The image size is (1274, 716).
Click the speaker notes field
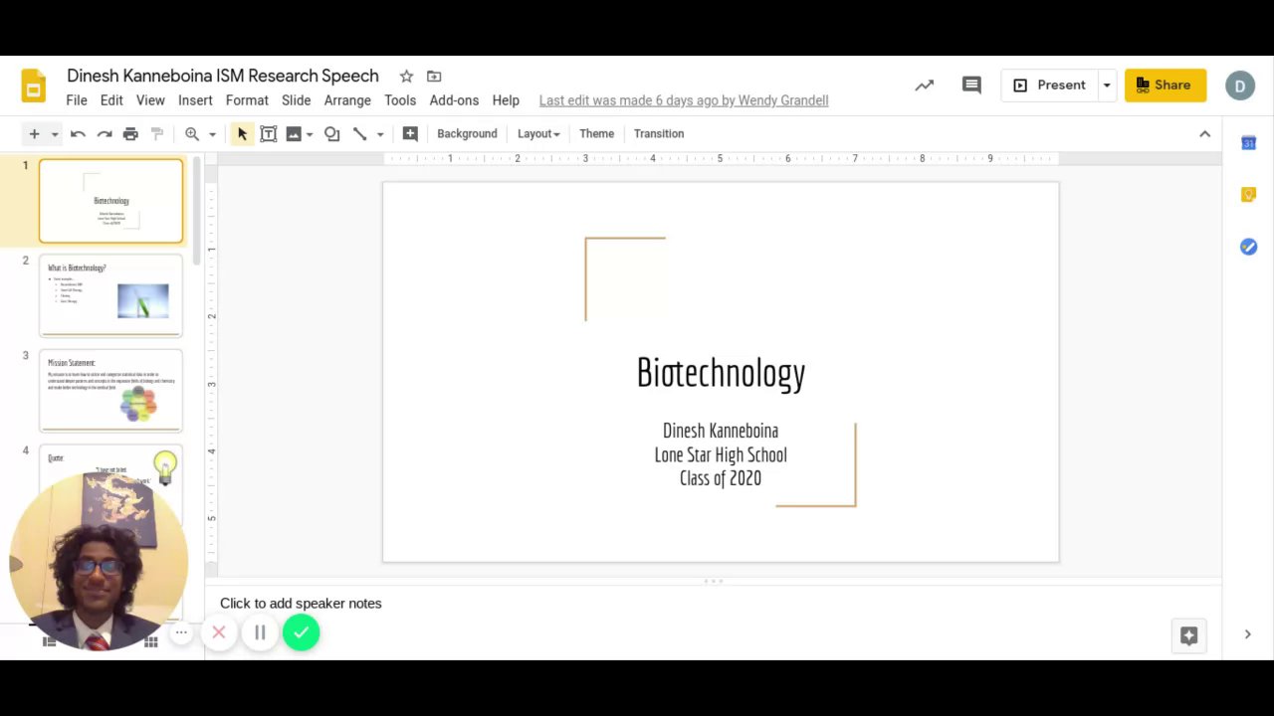coord(715,604)
